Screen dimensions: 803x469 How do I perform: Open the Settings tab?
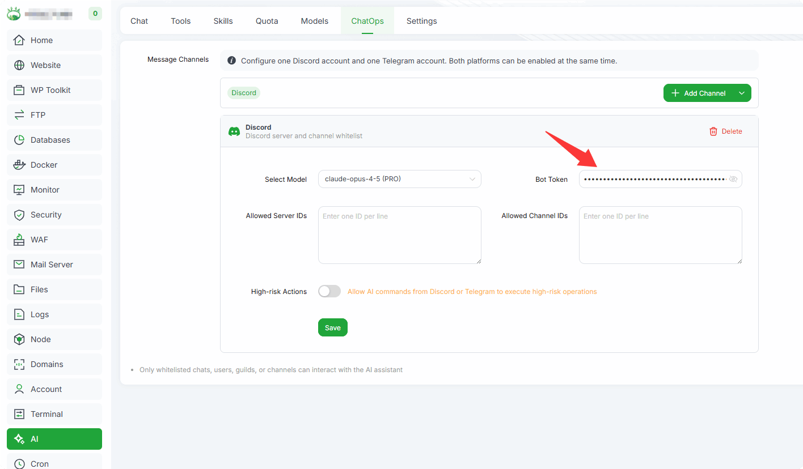pos(422,21)
